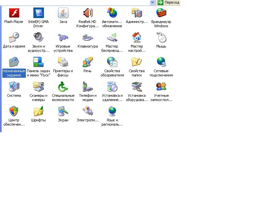Open Экран display settings icon

click(63, 112)
